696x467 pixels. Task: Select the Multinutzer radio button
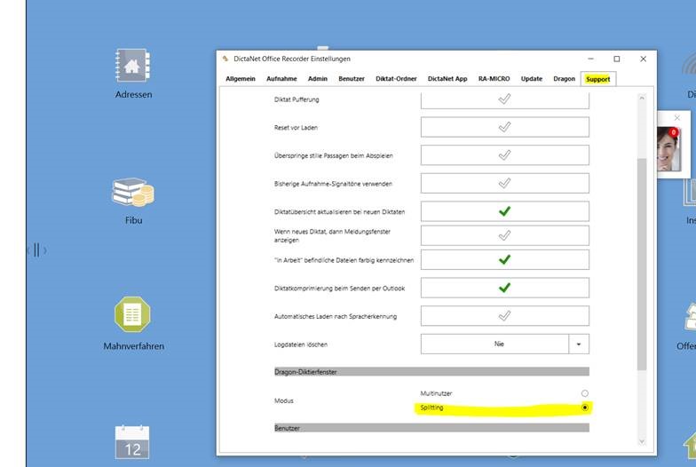tap(584, 393)
